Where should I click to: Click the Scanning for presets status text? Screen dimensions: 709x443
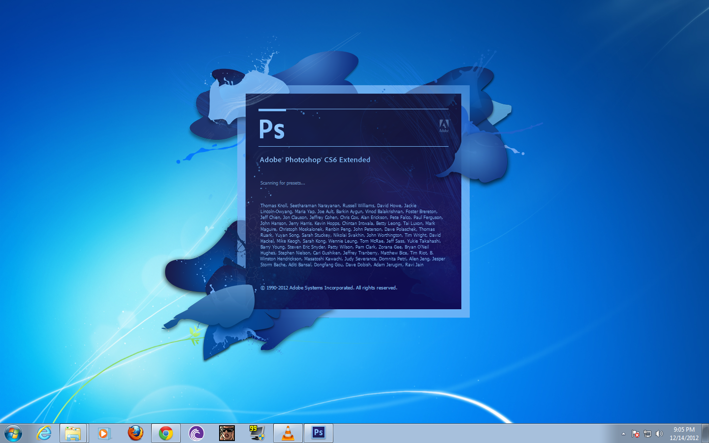point(283,183)
